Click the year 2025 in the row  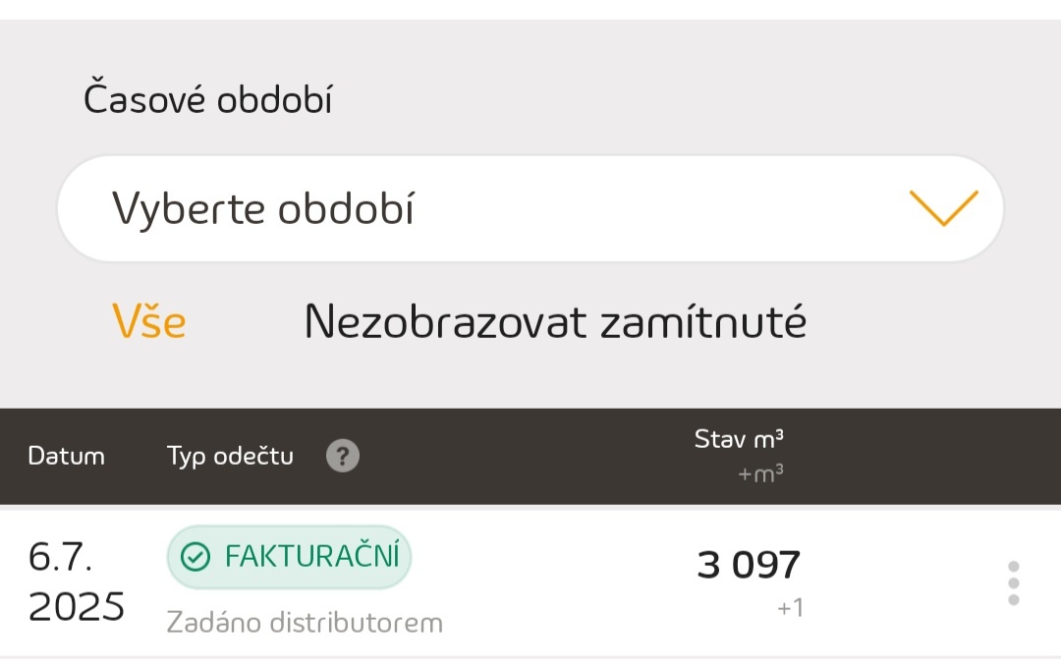pos(77,607)
